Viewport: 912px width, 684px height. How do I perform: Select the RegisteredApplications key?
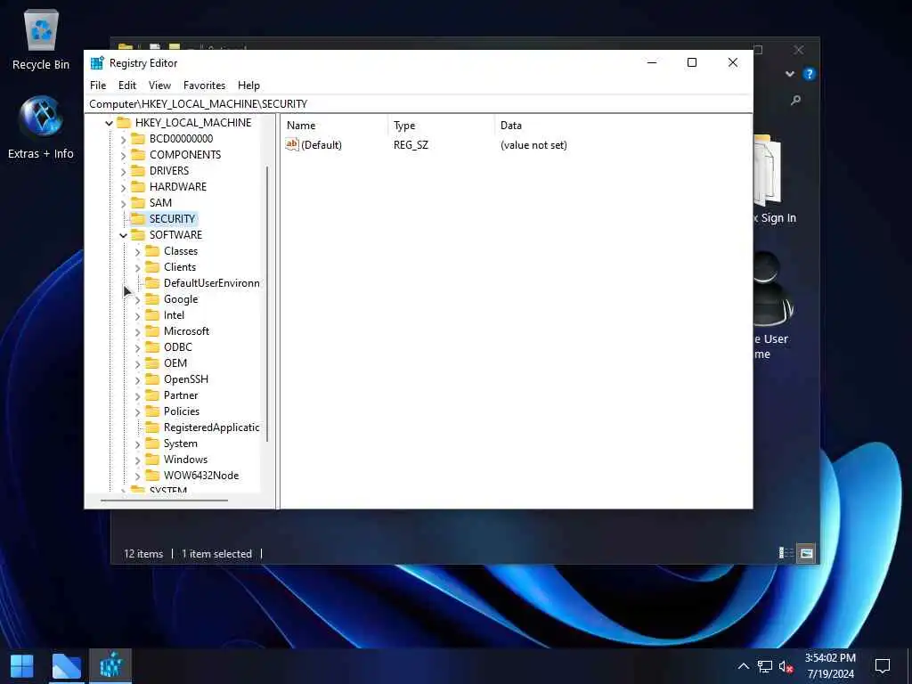tap(212, 427)
